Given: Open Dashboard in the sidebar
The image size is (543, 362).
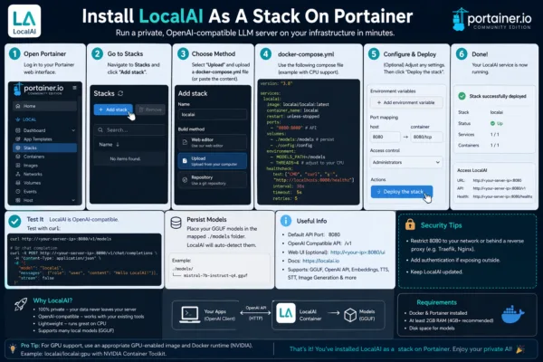Looking at the screenshot, I should [x=44, y=130].
